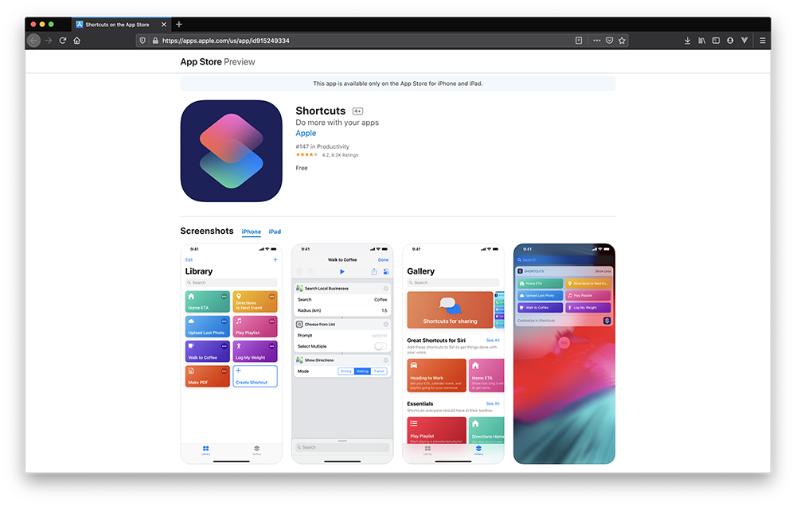796x506 pixels.
Task: Click the macOS green fullscreen window button
Action: [x=51, y=25]
